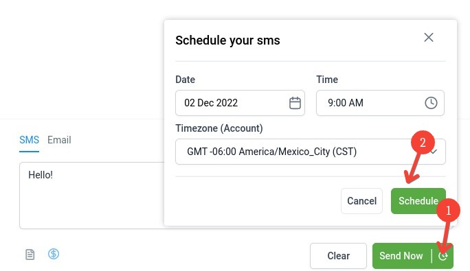Open schedule clock icon beside Send Now
The height and width of the screenshot is (271, 470).
pos(443,256)
